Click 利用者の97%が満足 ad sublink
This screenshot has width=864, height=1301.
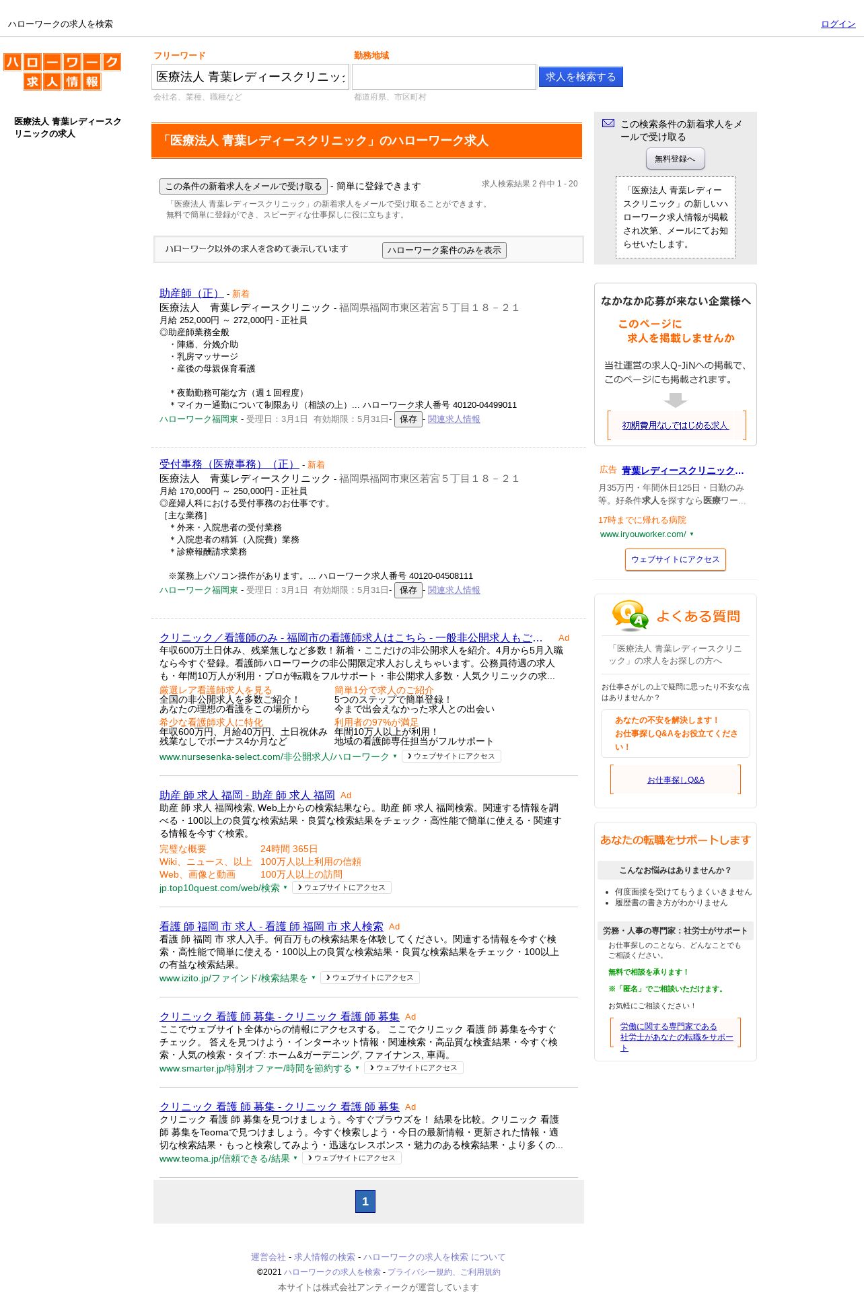pyautogui.click(x=376, y=722)
